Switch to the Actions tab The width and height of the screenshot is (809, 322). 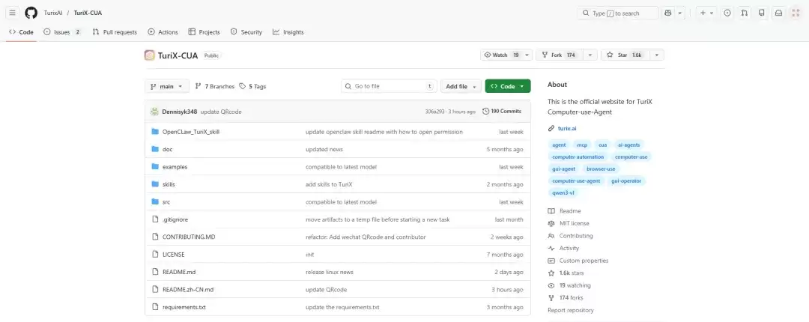point(163,32)
